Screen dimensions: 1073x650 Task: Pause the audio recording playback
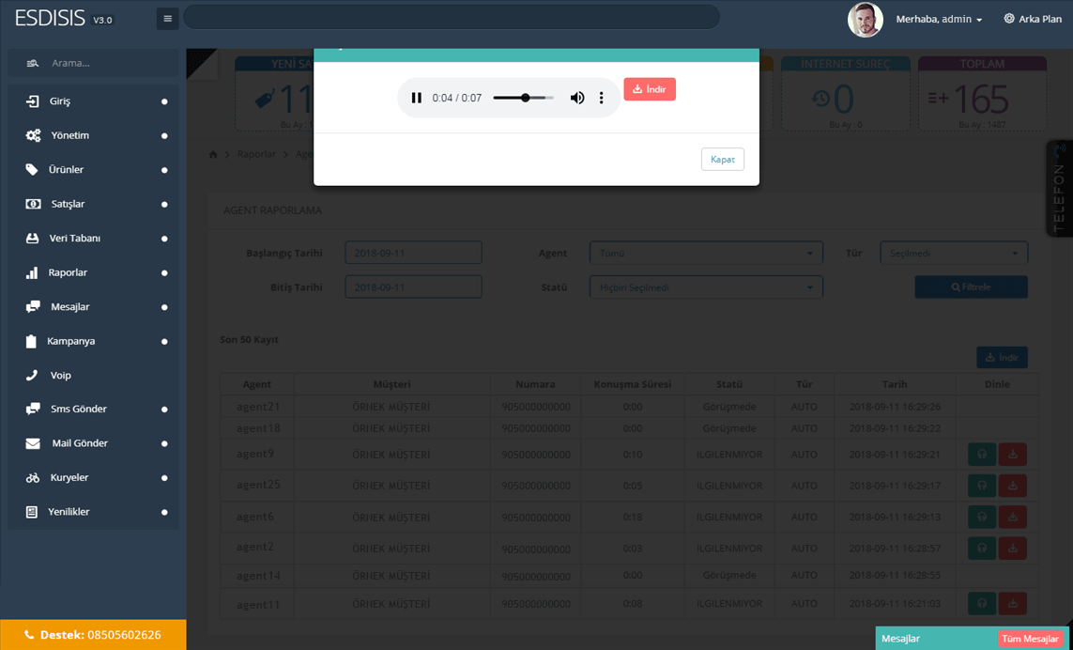coord(417,98)
